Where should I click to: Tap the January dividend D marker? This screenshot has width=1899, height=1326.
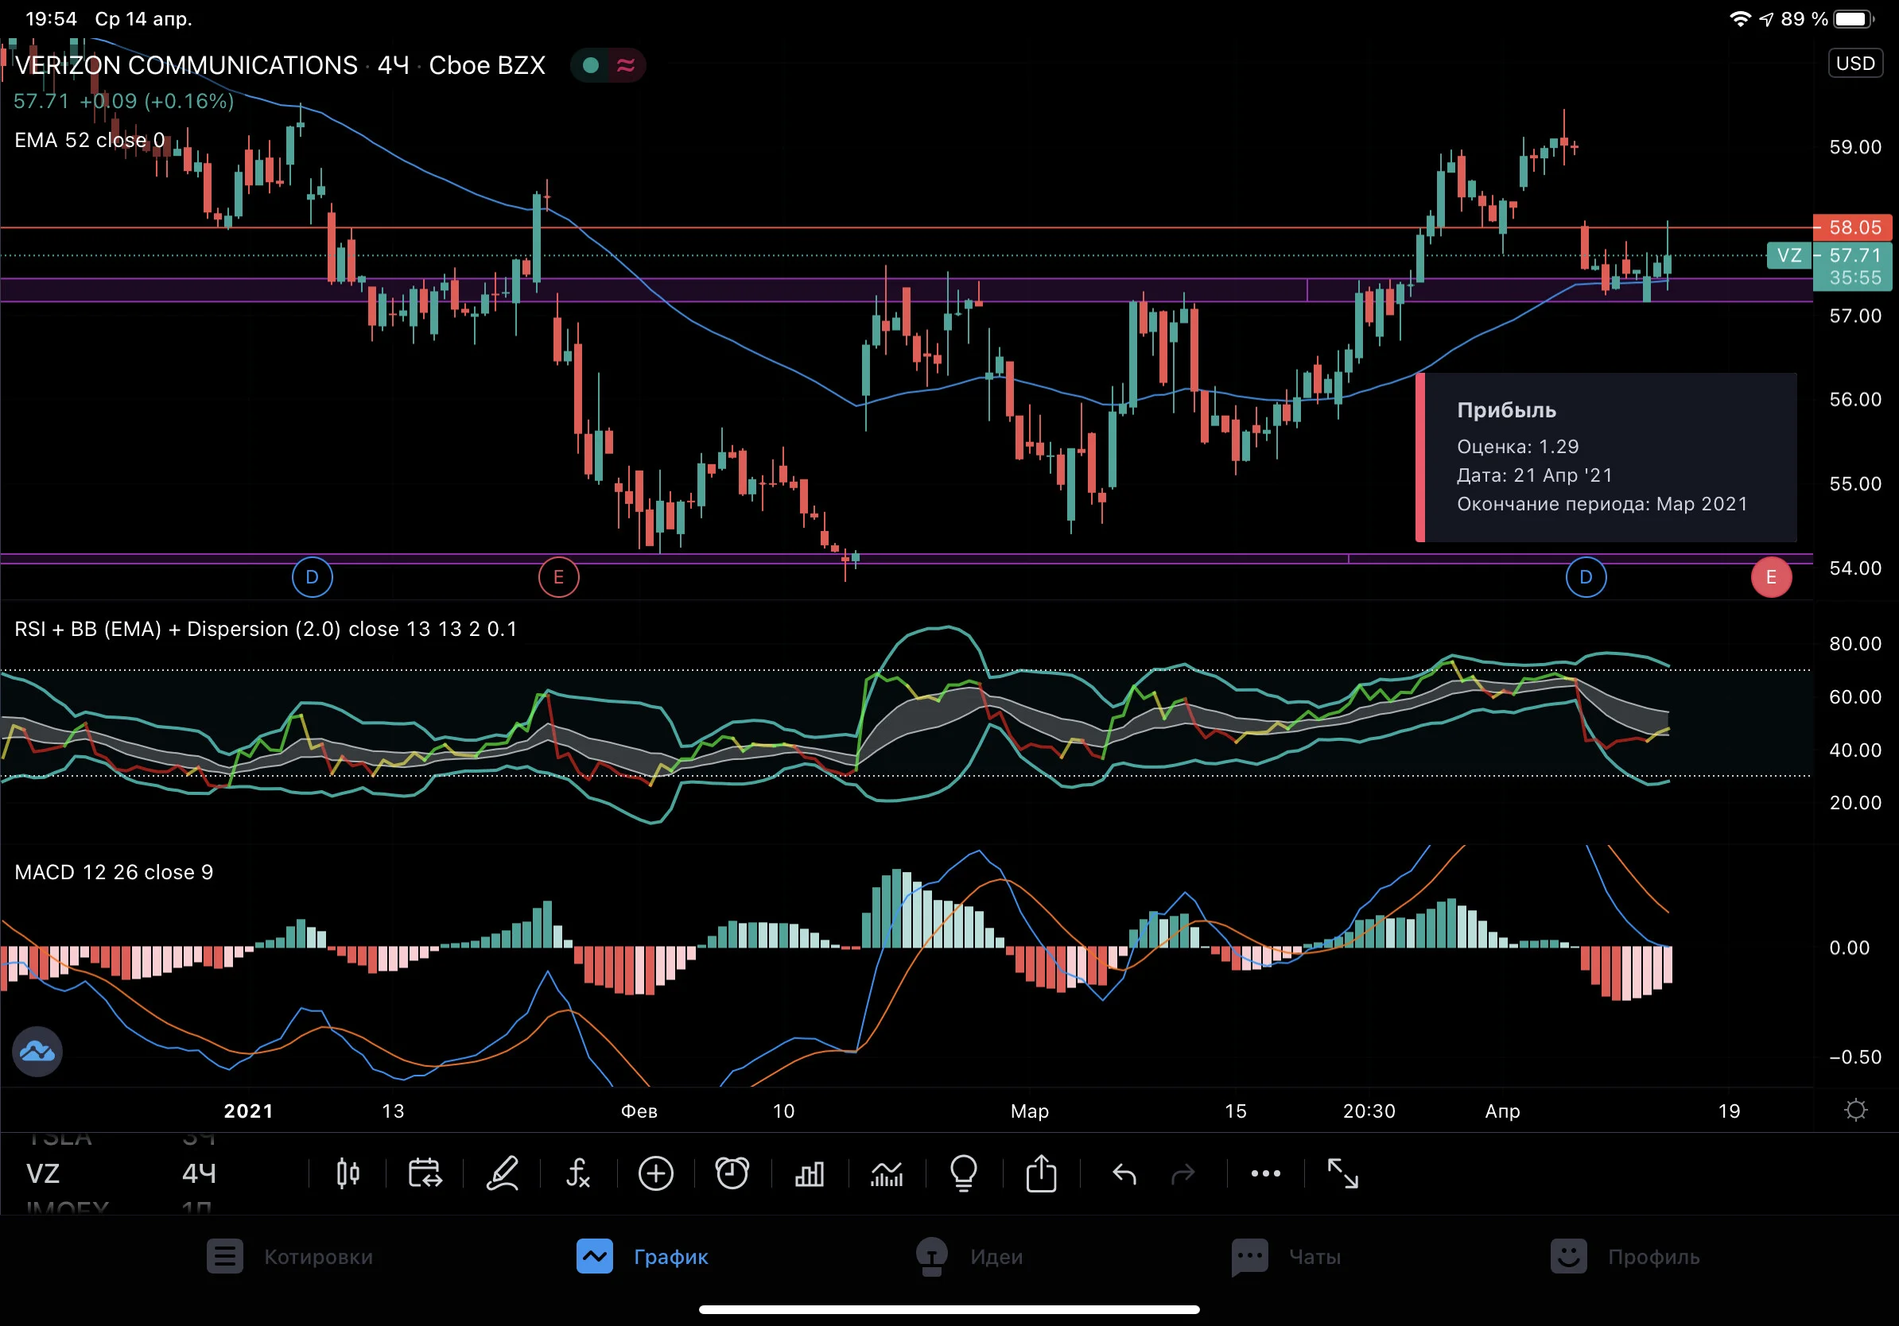coord(312,577)
